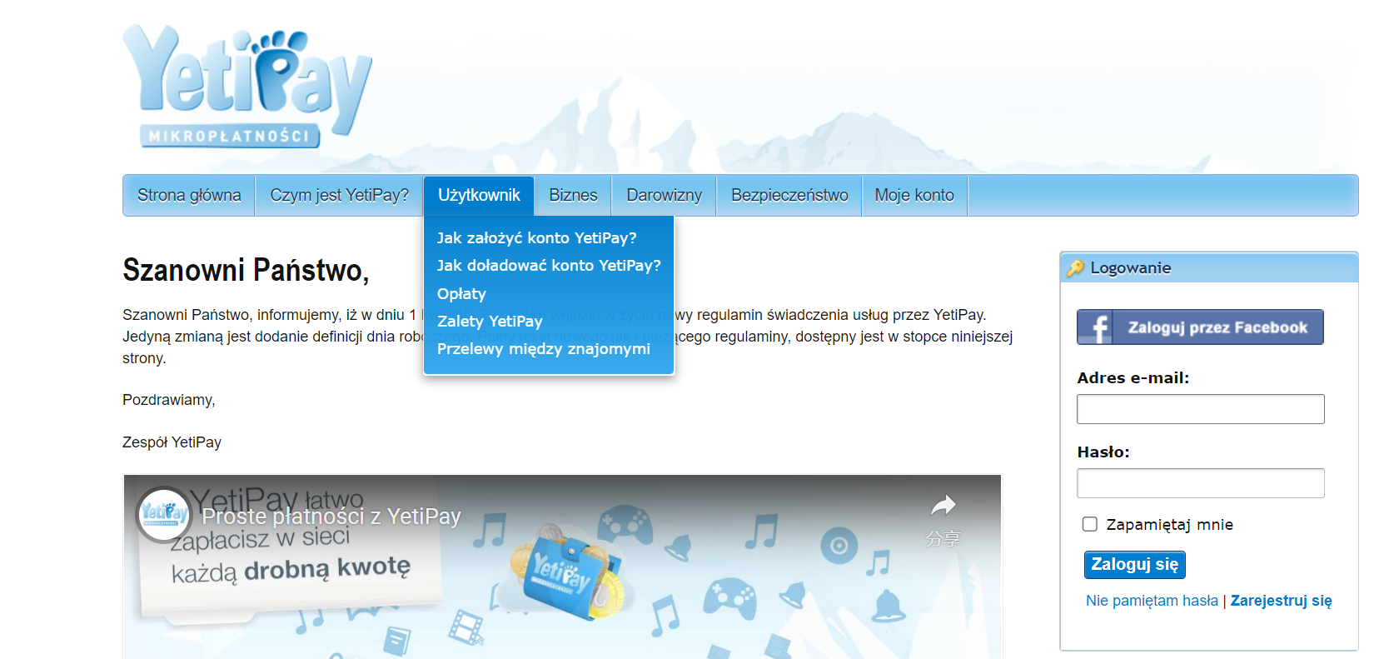Open the Bezpieczeństwo menu item

789,195
